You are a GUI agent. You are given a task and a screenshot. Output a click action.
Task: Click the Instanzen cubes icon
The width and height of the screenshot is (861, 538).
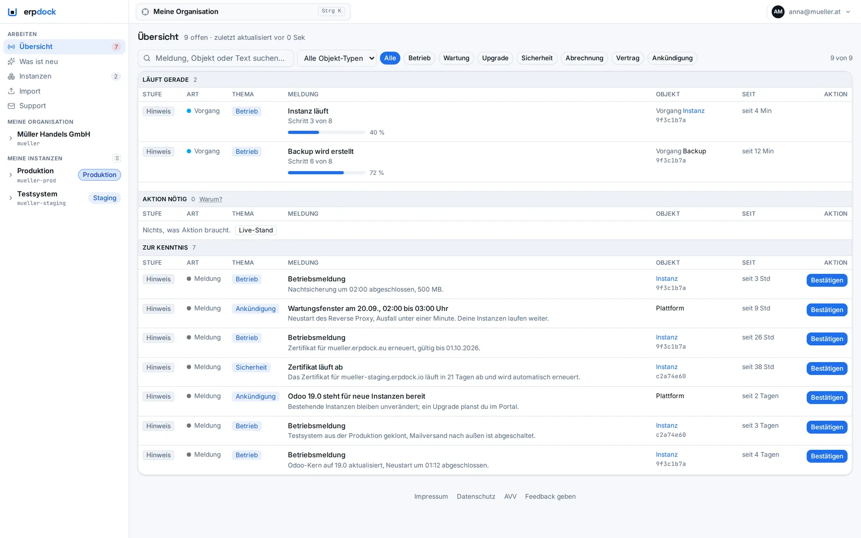tap(11, 76)
